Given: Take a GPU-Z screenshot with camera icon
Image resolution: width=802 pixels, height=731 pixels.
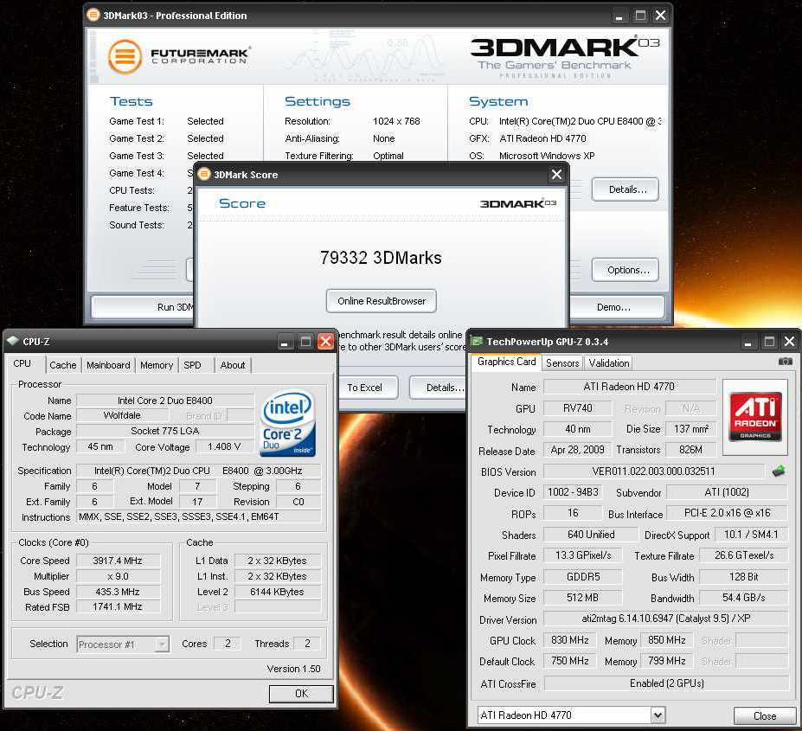Looking at the screenshot, I should [785, 362].
